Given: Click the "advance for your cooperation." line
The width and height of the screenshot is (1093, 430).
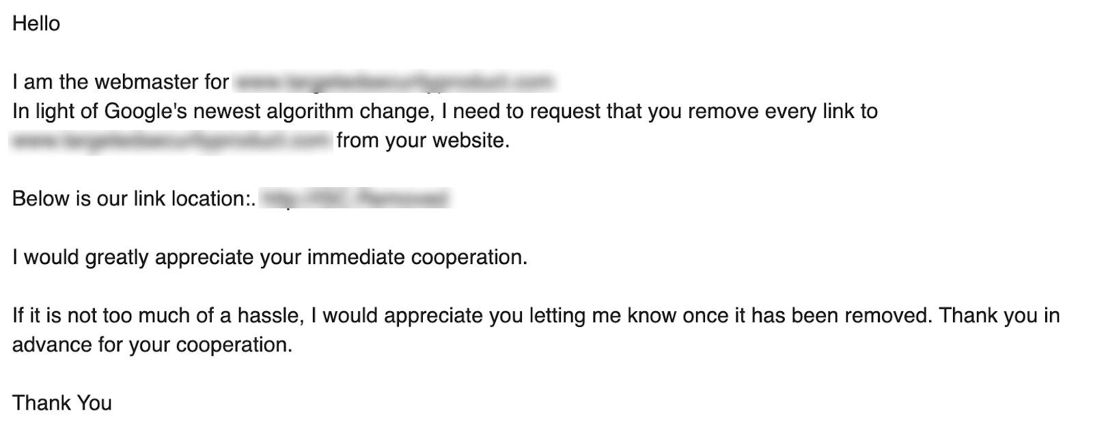Looking at the screenshot, I should coord(152,345).
